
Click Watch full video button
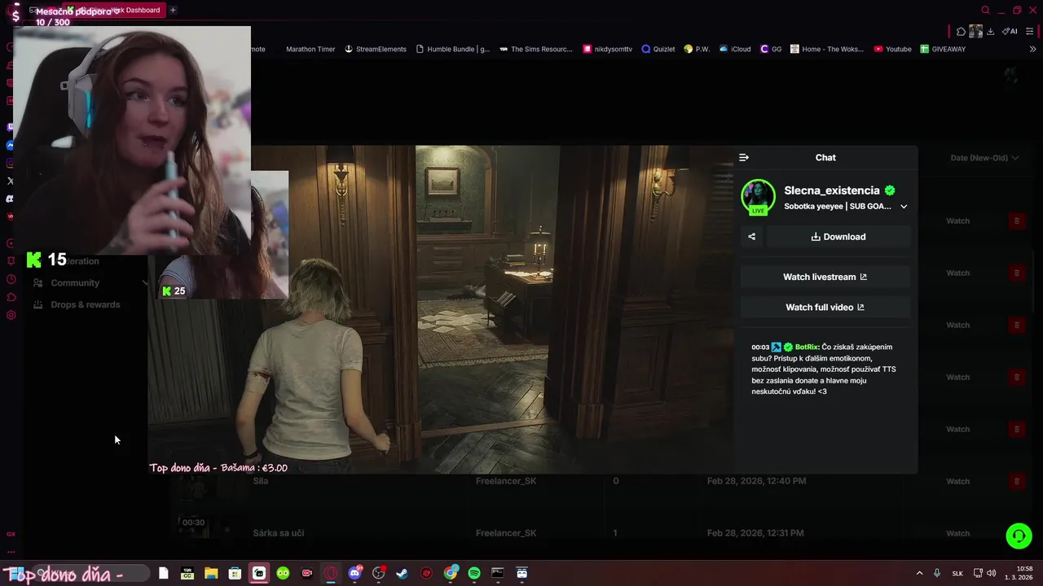(x=825, y=307)
